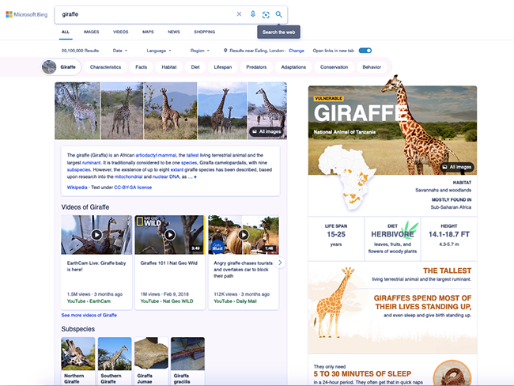This screenshot has height=386, width=514.
Task: Switch to the IMAGES tab
Action: pos(91,32)
